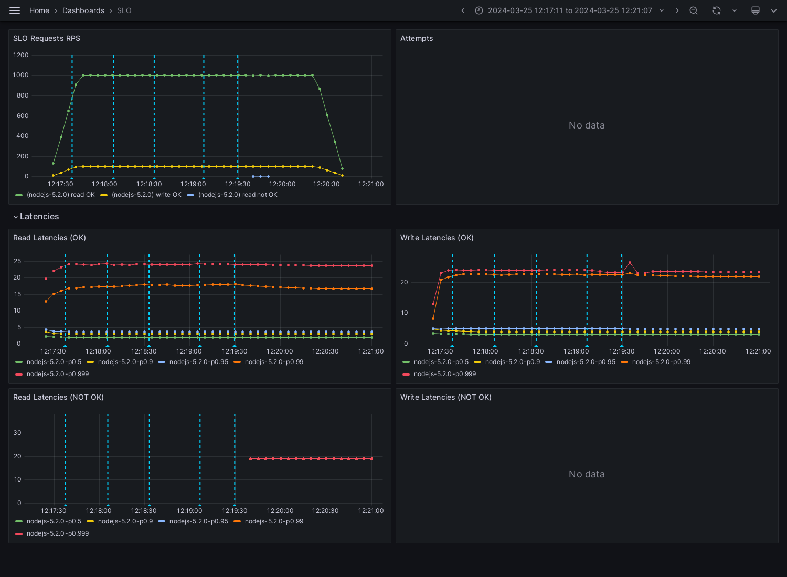Click the read OK peak data point near 12:20:20
Image resolution: width=787 pixels, height=577 pixels.
[x=313, y=75]
